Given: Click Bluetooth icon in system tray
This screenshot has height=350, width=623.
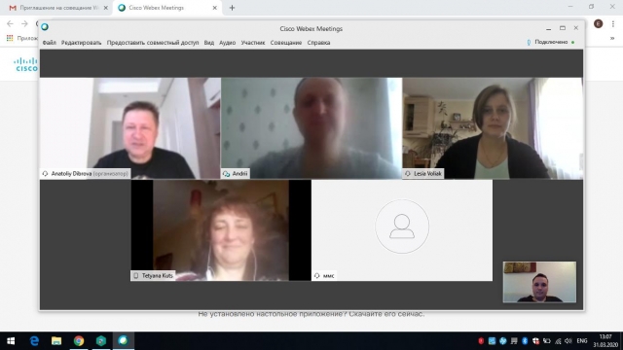Looking at the screenshot, I should pyautogui.click(x=525, y=341).
